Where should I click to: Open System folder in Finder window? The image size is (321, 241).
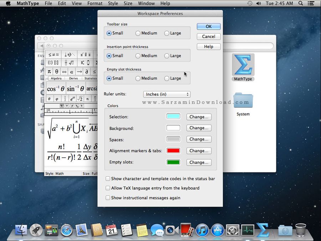pyautogui.click(x=243, y=104)
